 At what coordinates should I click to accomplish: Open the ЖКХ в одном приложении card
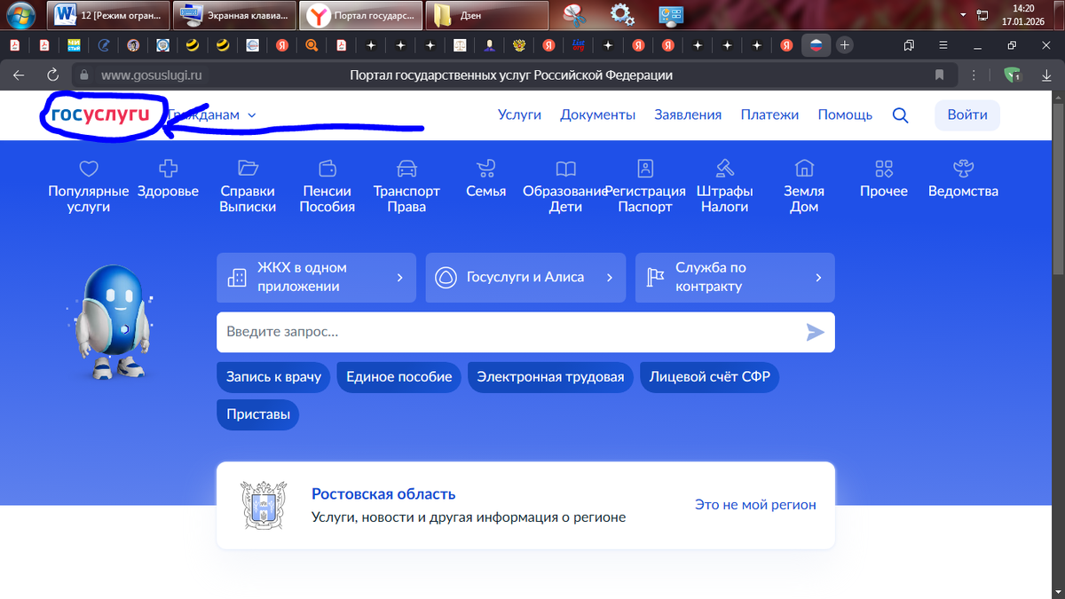click(316, 277)
